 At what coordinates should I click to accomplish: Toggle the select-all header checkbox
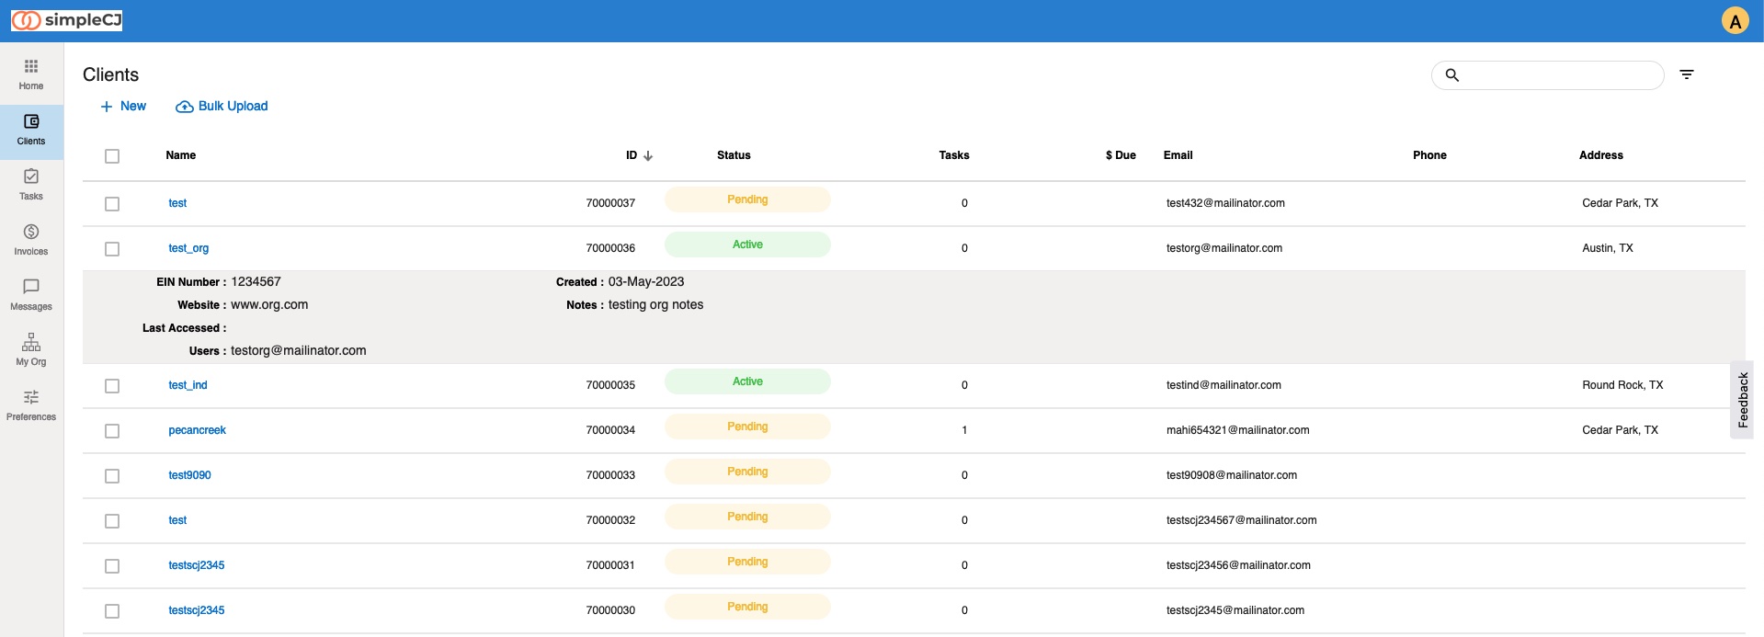coord(112,156)
